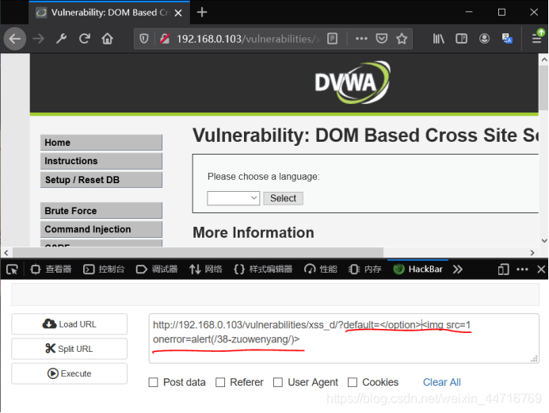Show sidebars icon in toolbar

coord(462,39)
